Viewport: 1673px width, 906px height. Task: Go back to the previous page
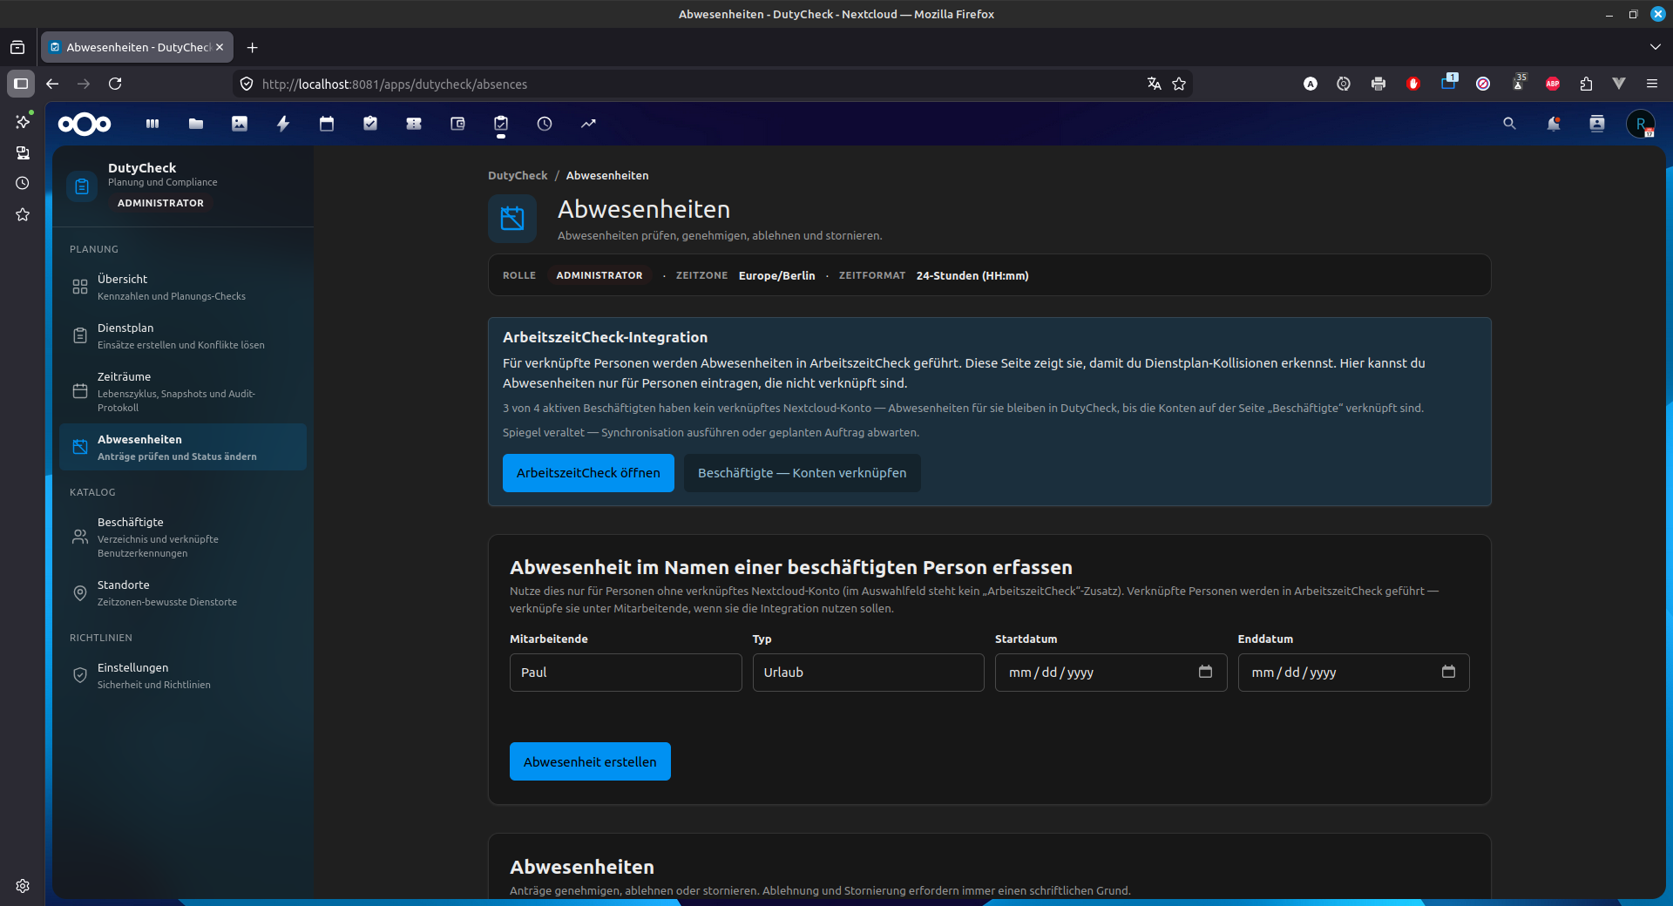(52, 84)
